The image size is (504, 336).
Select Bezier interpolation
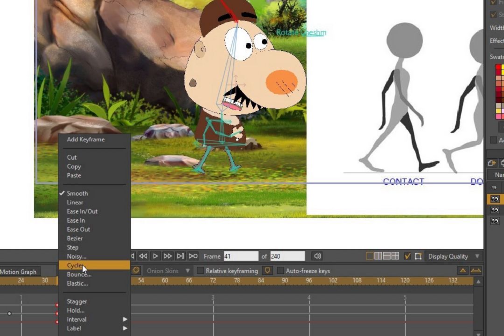(94, 238)
